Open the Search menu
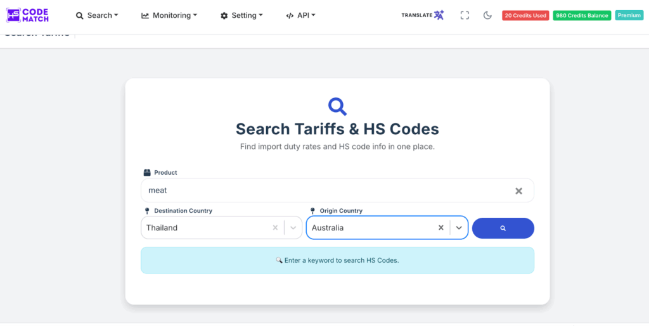 coord(97,15)
